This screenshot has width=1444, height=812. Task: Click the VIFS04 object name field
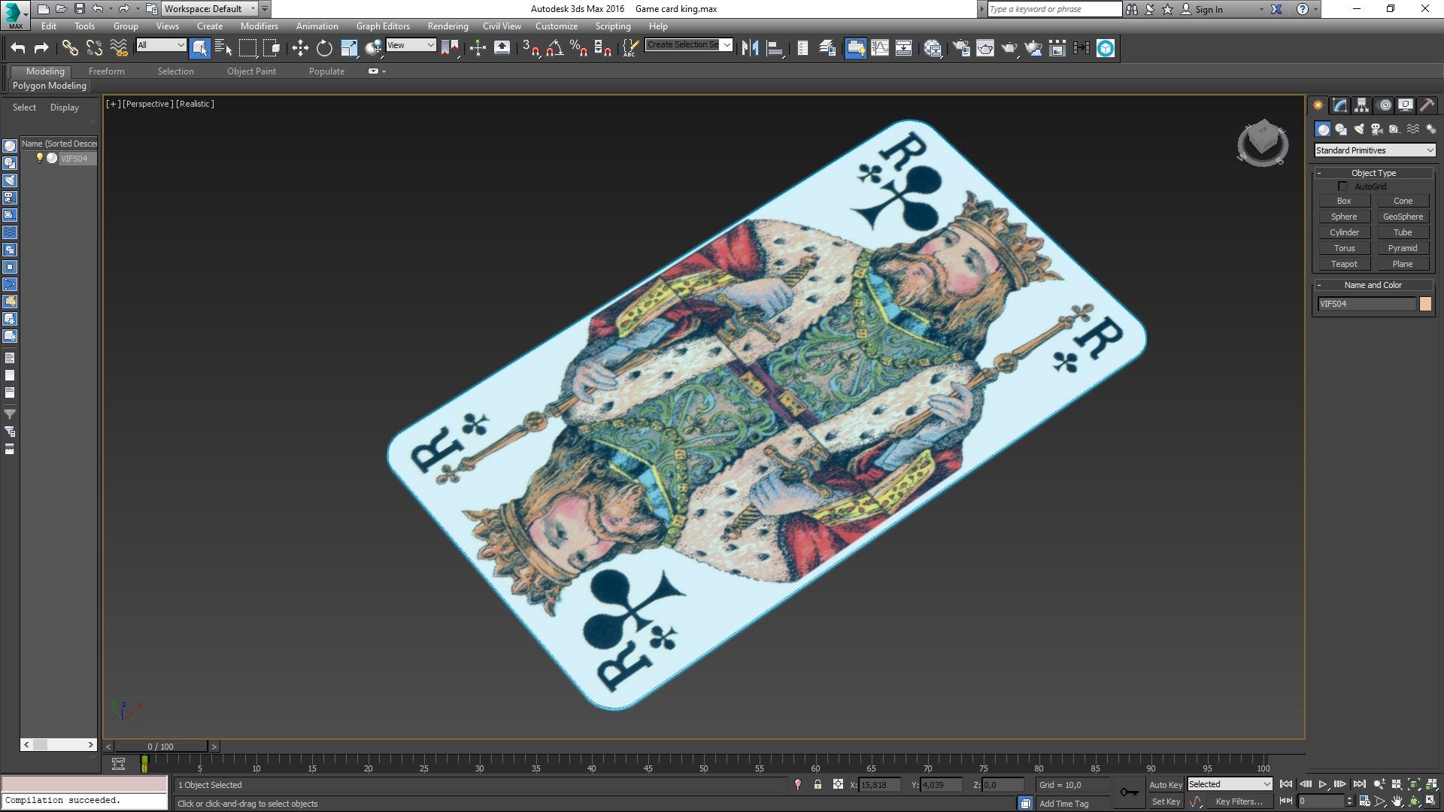click(1367, 304)
